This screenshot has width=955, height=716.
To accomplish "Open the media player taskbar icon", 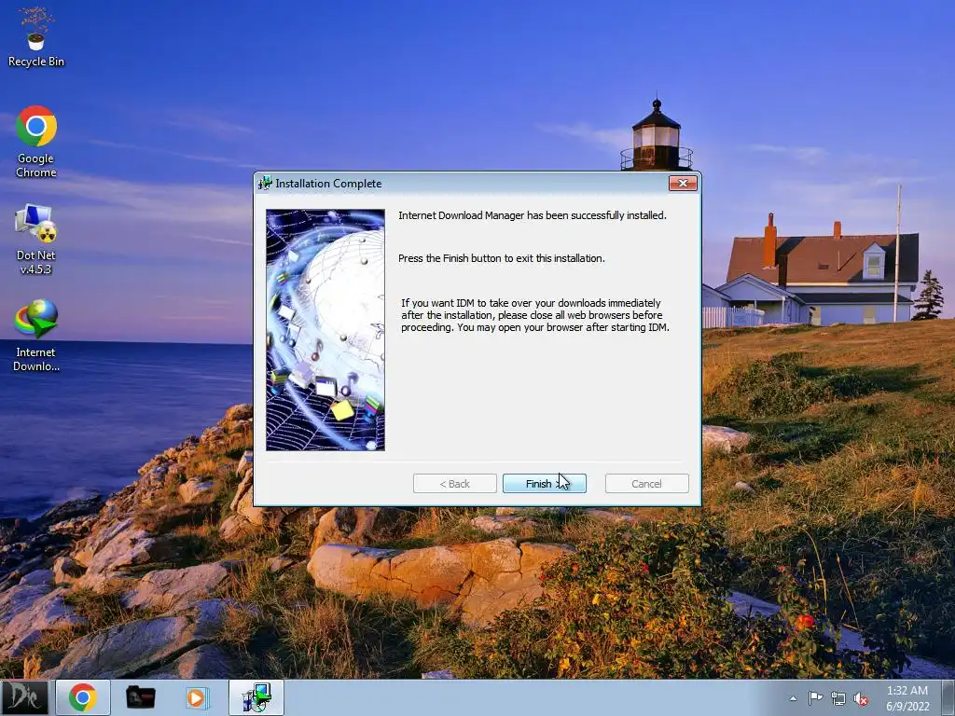I will [x=197, y=697].
